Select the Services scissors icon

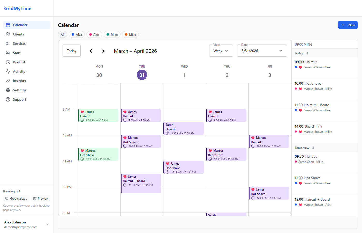[8, 43]
